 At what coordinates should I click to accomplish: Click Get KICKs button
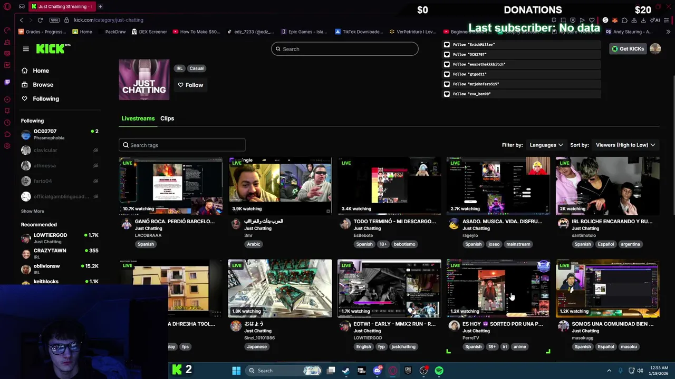tap(628, 49)
